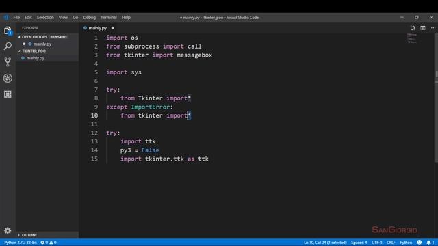The width and height of the screenshot is (438, 246).
Task: Open the View menu
Action: 63,17
